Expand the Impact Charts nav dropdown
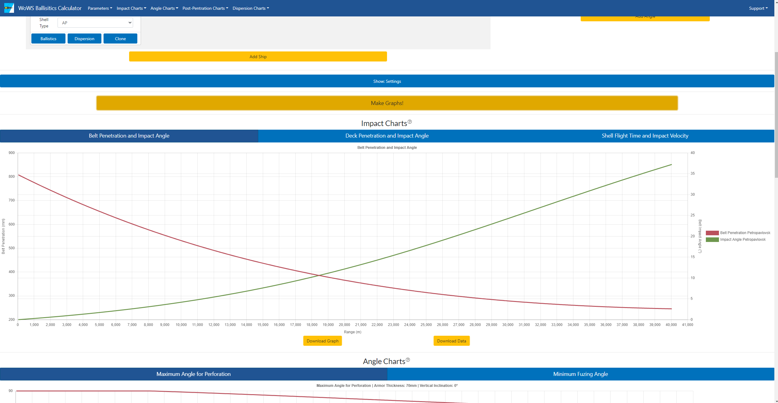The width and height of the screenshot is (778, 403). pyautogui.click(x=131, y=8)
